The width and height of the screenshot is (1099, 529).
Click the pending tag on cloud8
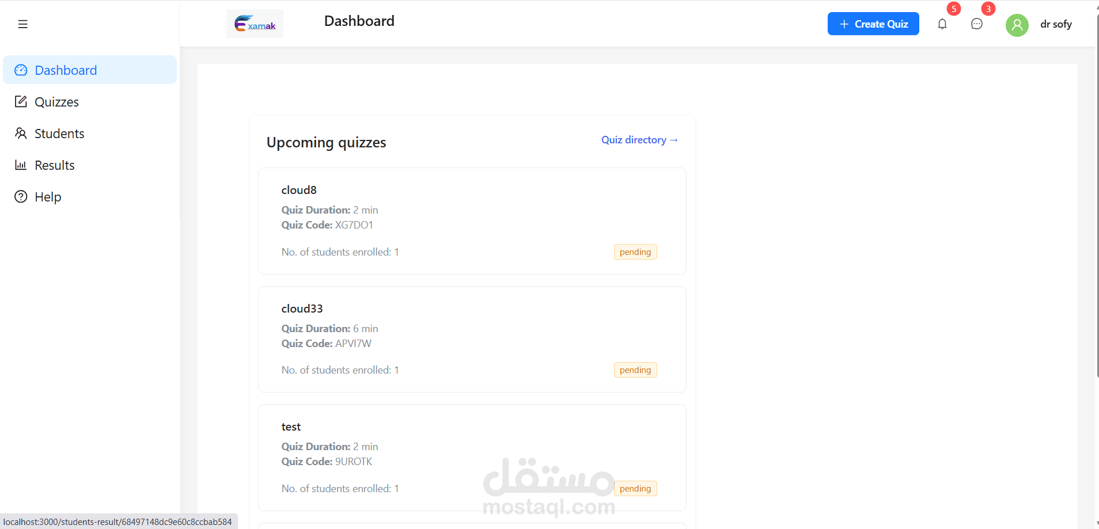click(635, 252)
